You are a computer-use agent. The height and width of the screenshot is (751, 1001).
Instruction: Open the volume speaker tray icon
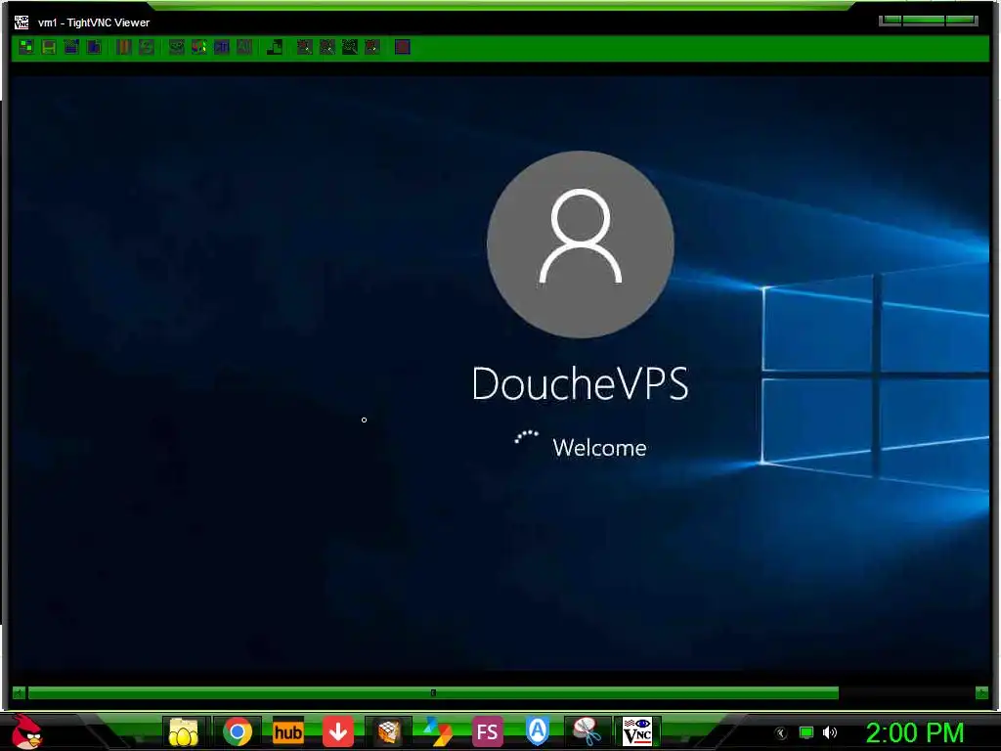coord(830,732)
